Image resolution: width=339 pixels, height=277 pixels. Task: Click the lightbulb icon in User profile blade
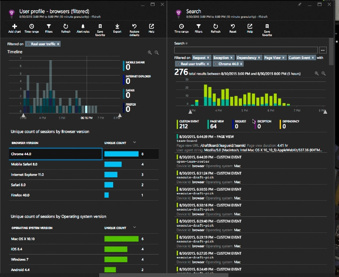tap(12, 14)
